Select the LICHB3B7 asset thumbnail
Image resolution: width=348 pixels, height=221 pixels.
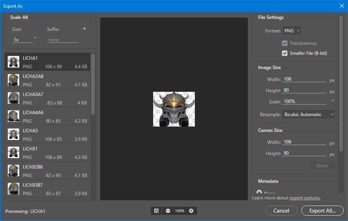pos(14,189)
